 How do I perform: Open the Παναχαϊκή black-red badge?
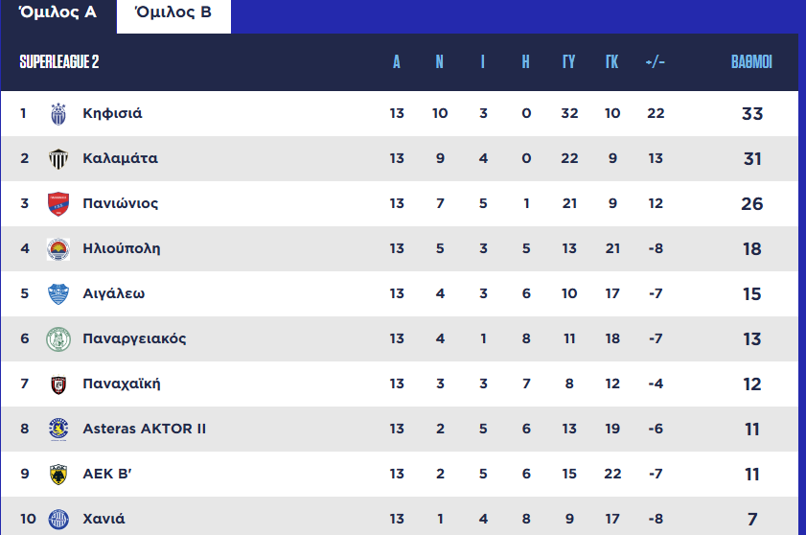[x=58, y=384]
